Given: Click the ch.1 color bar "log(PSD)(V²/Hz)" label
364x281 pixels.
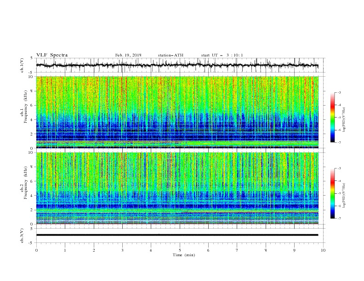Looking at the screenshot, I should [344, 120].
